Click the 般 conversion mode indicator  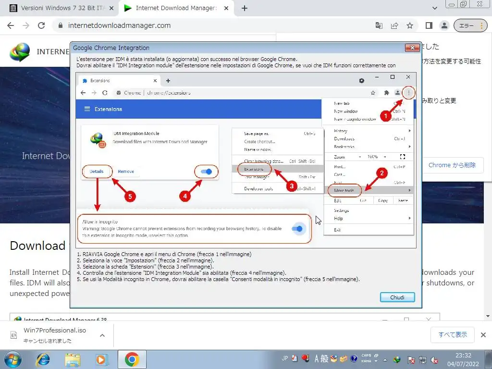[324, 358]
